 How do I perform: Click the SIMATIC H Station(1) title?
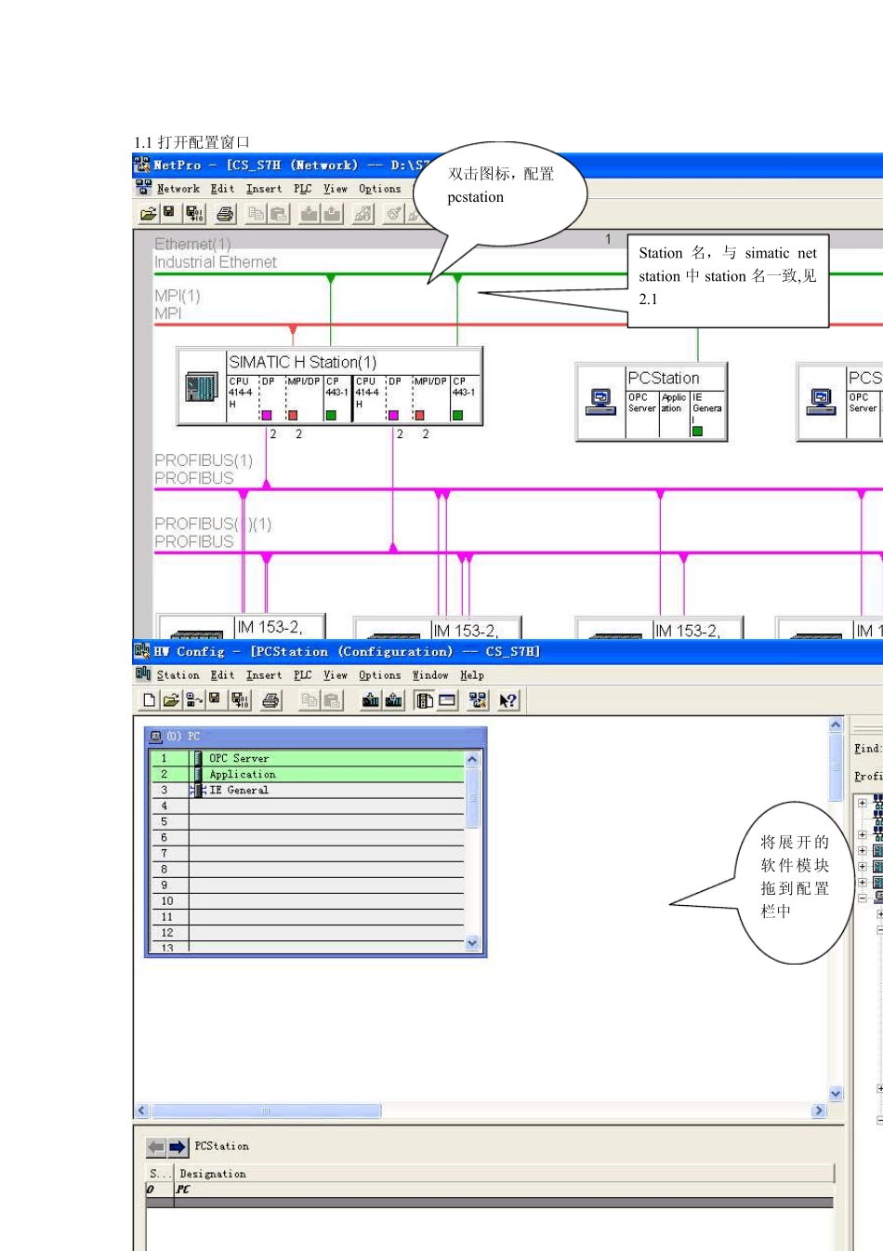[x=303, y=362]
